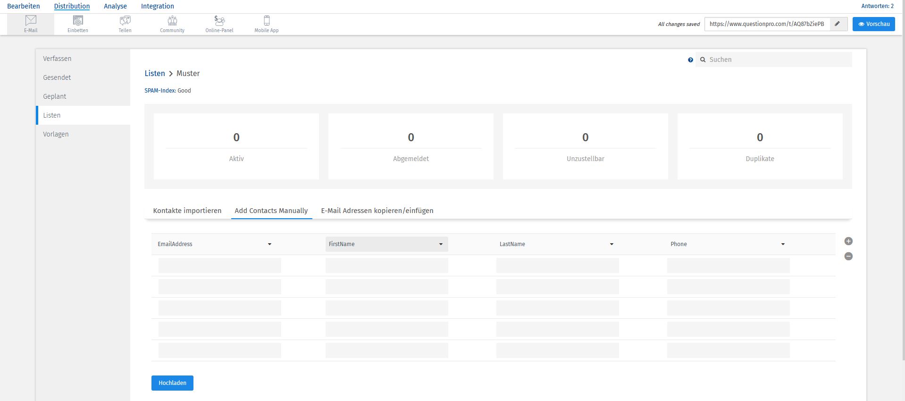The width and height of the screenshot is (905, 401).
Task: Open the Phone column dropdown
Action: point(783,244)
